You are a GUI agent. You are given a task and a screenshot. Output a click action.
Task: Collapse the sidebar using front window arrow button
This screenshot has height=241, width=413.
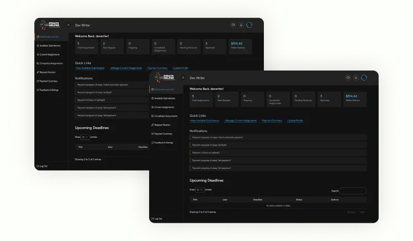[x=183, y=78]
